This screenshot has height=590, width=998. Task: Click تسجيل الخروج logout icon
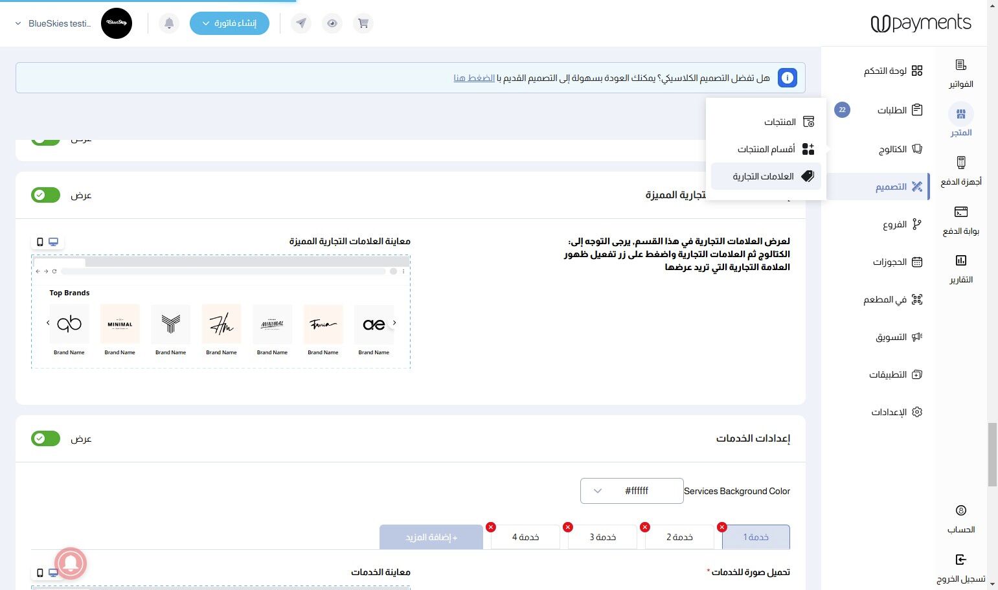961,560
